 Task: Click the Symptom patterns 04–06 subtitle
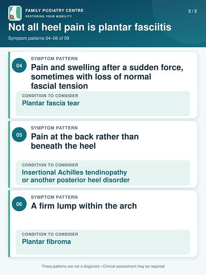[39, 38]
